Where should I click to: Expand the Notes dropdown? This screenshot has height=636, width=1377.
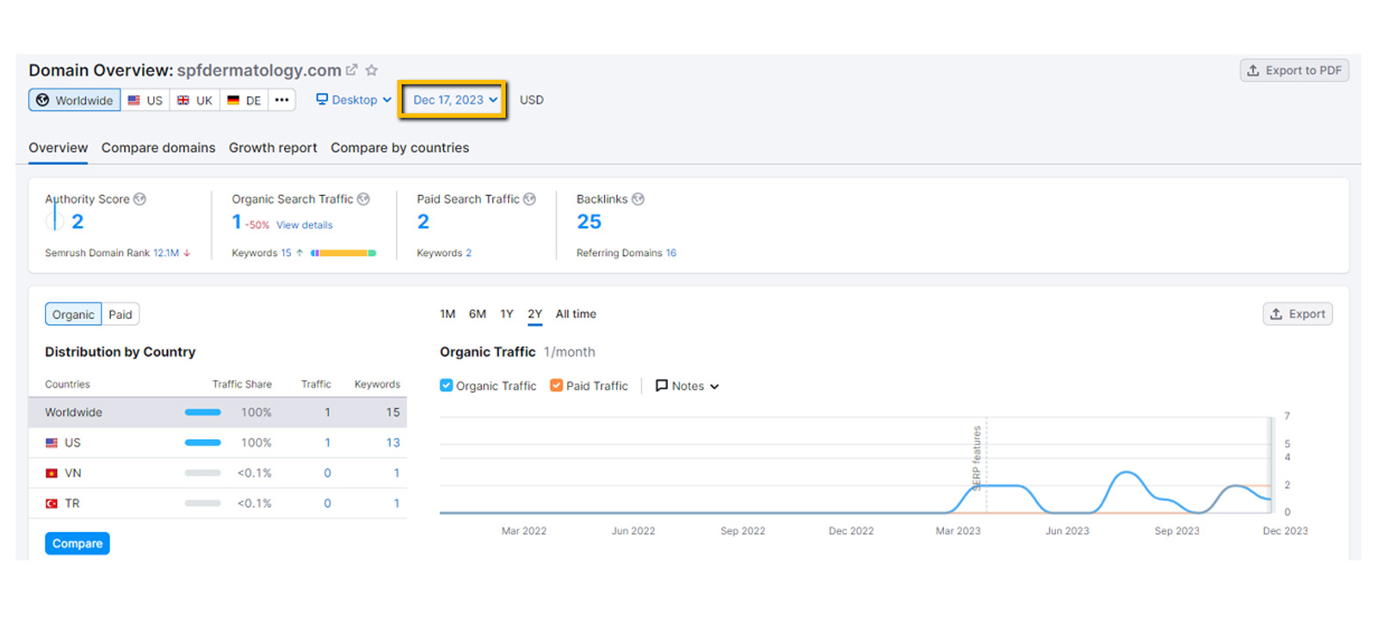(687, 386)
